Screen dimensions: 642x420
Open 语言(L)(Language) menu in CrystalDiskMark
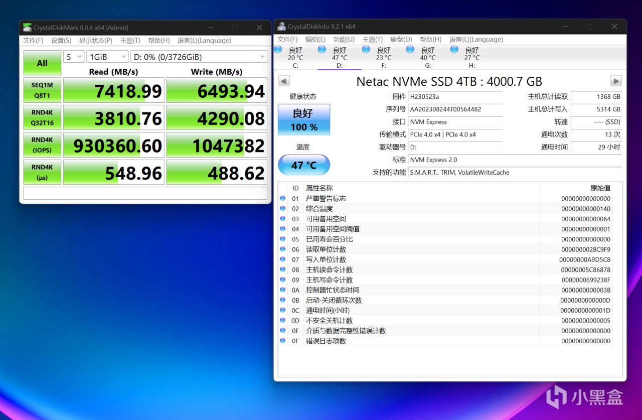pos(205,41)
